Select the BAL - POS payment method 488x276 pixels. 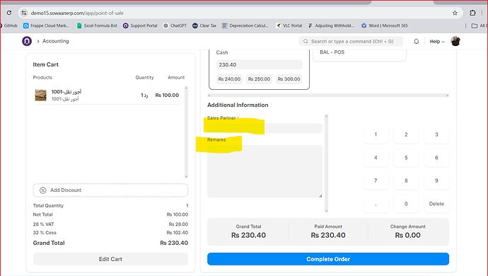point(359,52)
